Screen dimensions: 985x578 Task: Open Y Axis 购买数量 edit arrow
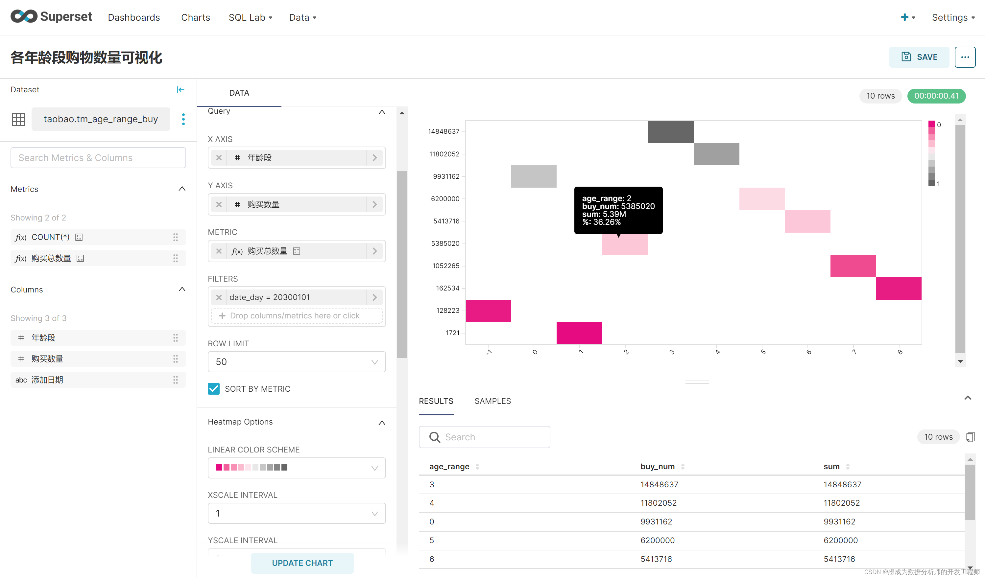(x=374, y=204)
